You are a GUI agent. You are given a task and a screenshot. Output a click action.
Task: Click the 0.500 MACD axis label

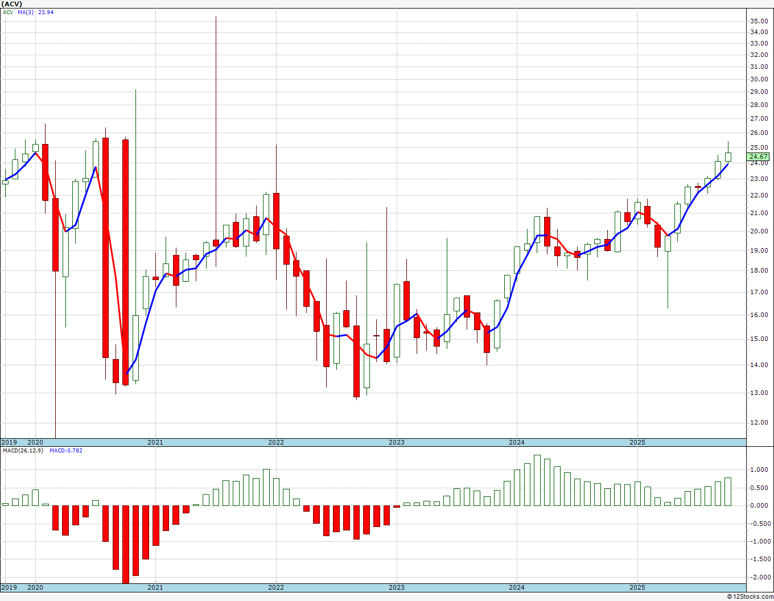(760, 488)
